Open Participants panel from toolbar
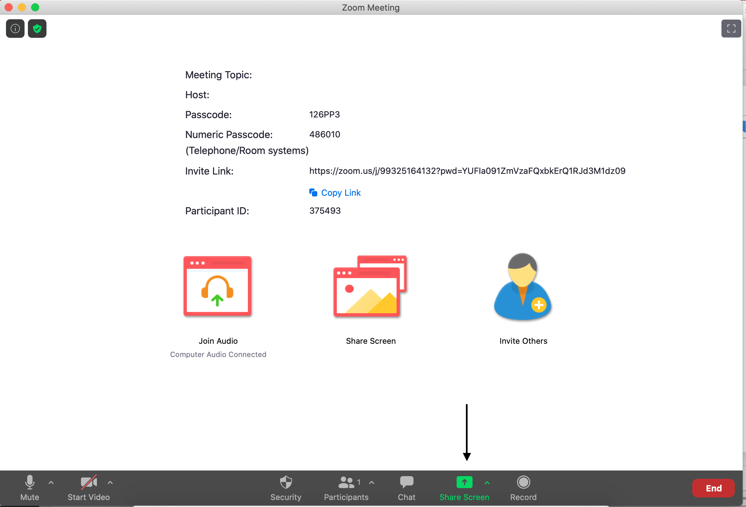 [x=346, y=488]
